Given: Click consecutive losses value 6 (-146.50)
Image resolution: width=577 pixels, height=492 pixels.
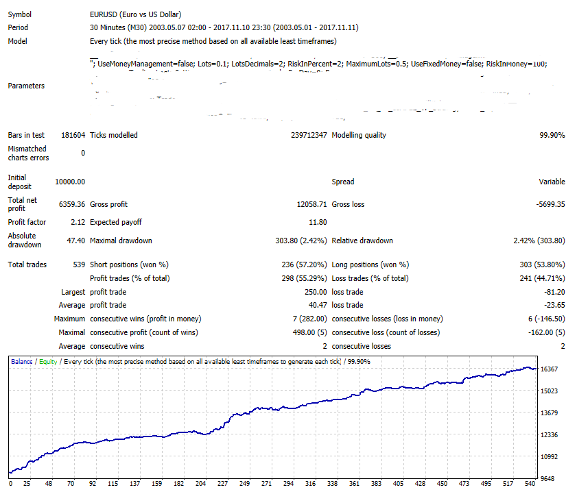Looking at the screenshot, I should pos(546,319).
